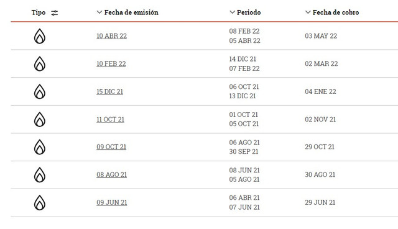Viewport: 398px width, 229px height.
Task: Click the gas flame icon for 10 FEB 22
Action: coord(40,63)
